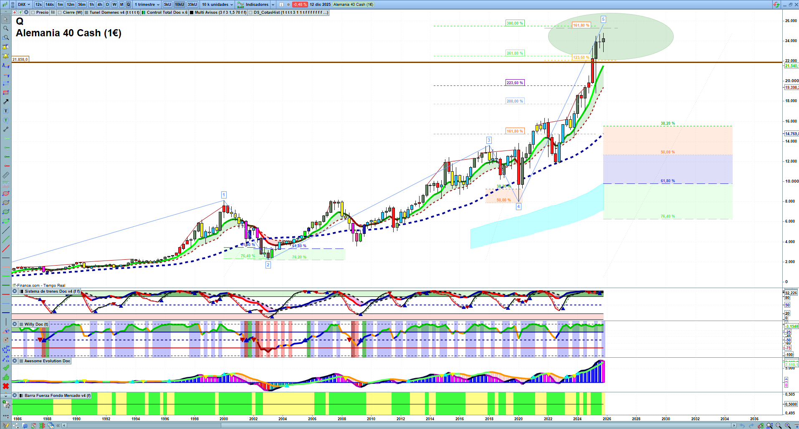Open Barra Fuerza panel settings circle
This screenshot has width=799, height=429.
[x=15, y=396]
